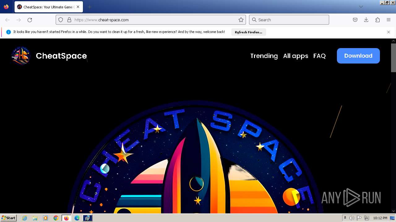
Task: View site security lock information
Action: coord(69,20)
